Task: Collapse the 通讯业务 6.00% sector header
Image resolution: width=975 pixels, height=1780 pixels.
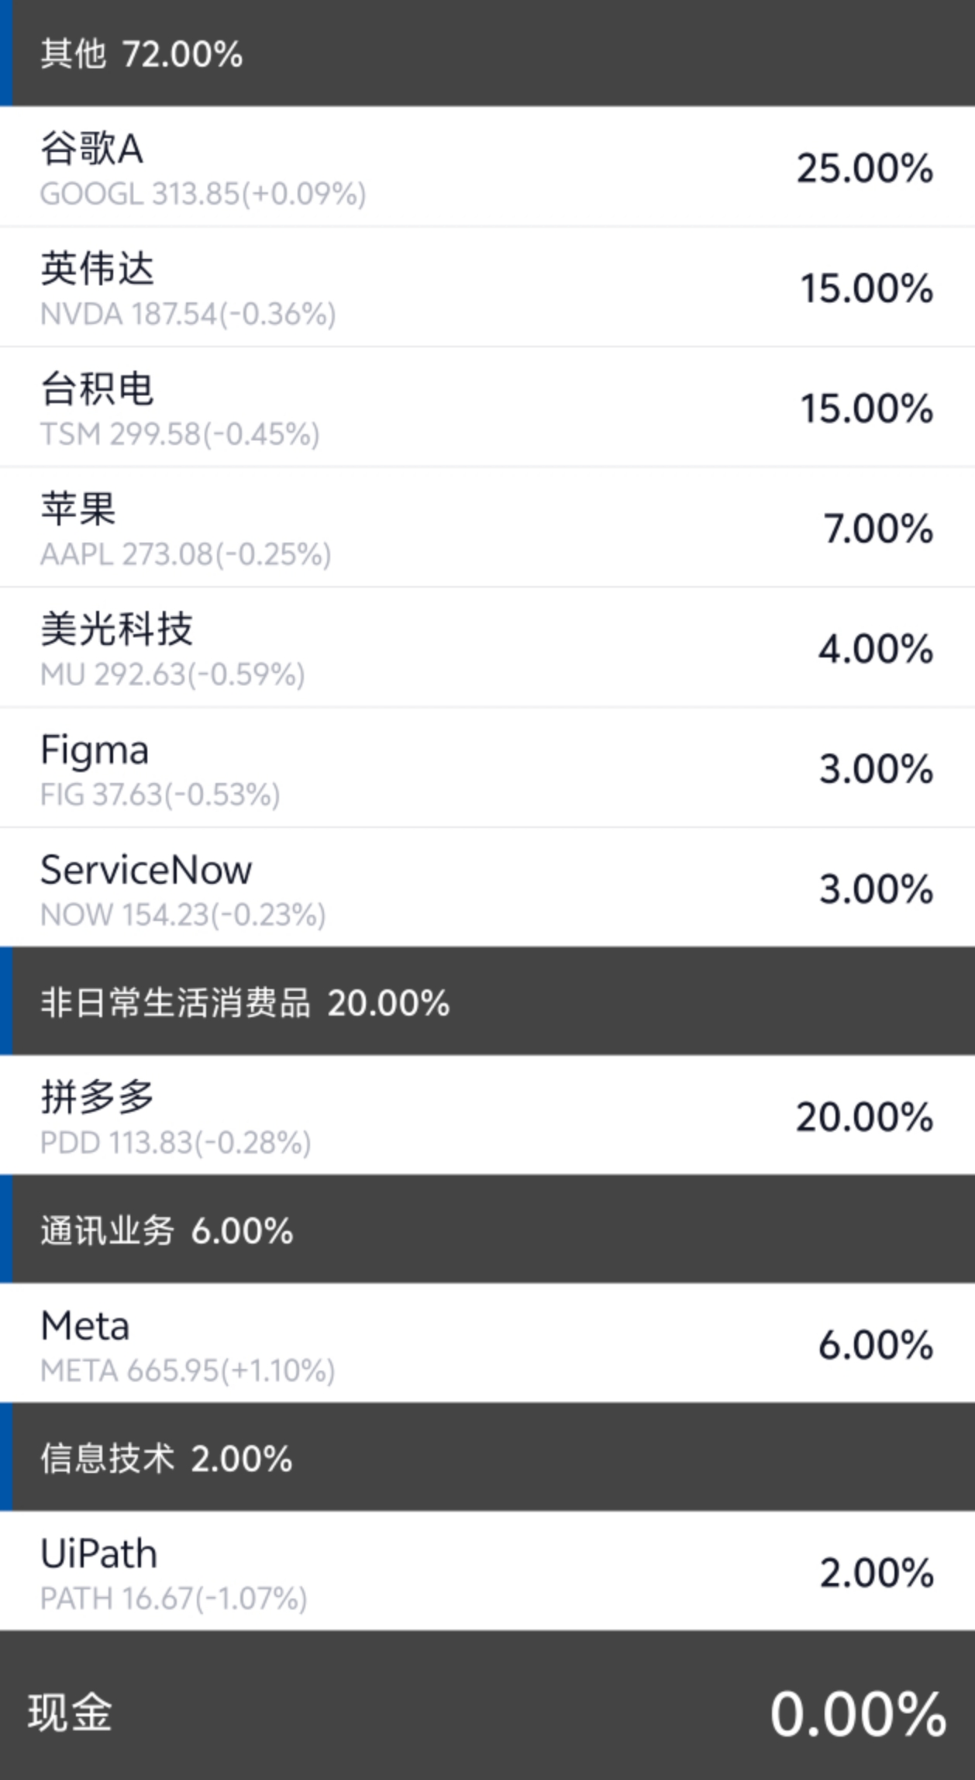Action: click(167, 1230)
